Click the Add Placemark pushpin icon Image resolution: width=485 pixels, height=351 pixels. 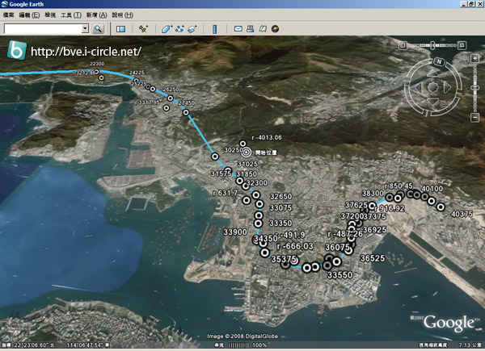pyautogui.click(x=143, y=29)
